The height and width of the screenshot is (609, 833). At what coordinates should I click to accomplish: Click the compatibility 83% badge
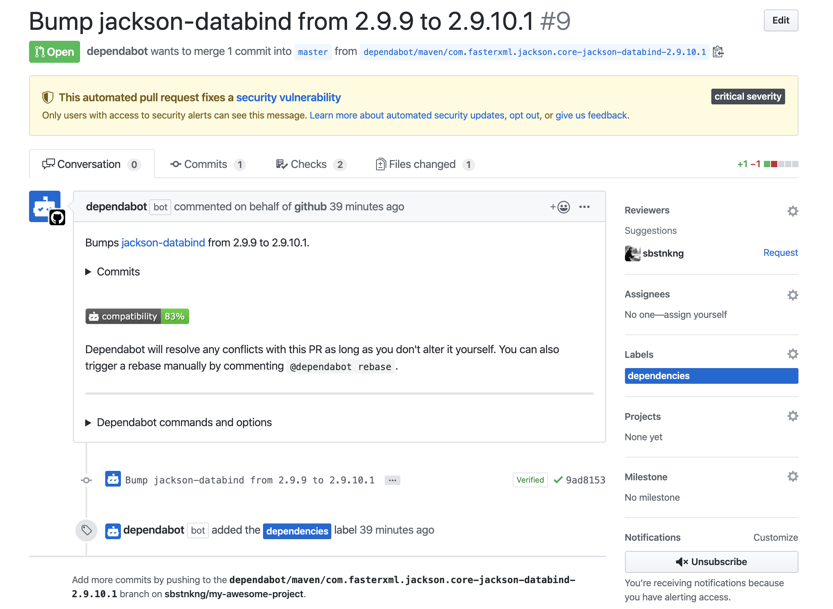tap(137, 316)
